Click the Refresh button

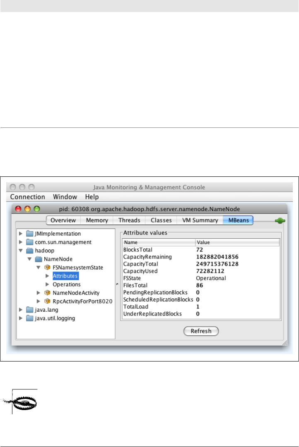pos(201,331)
